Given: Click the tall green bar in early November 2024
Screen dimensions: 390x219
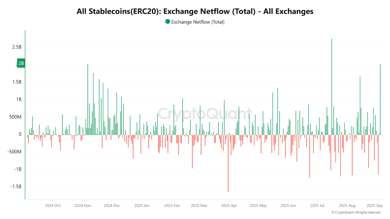Looking at the screenshot, I should point(87,97).
